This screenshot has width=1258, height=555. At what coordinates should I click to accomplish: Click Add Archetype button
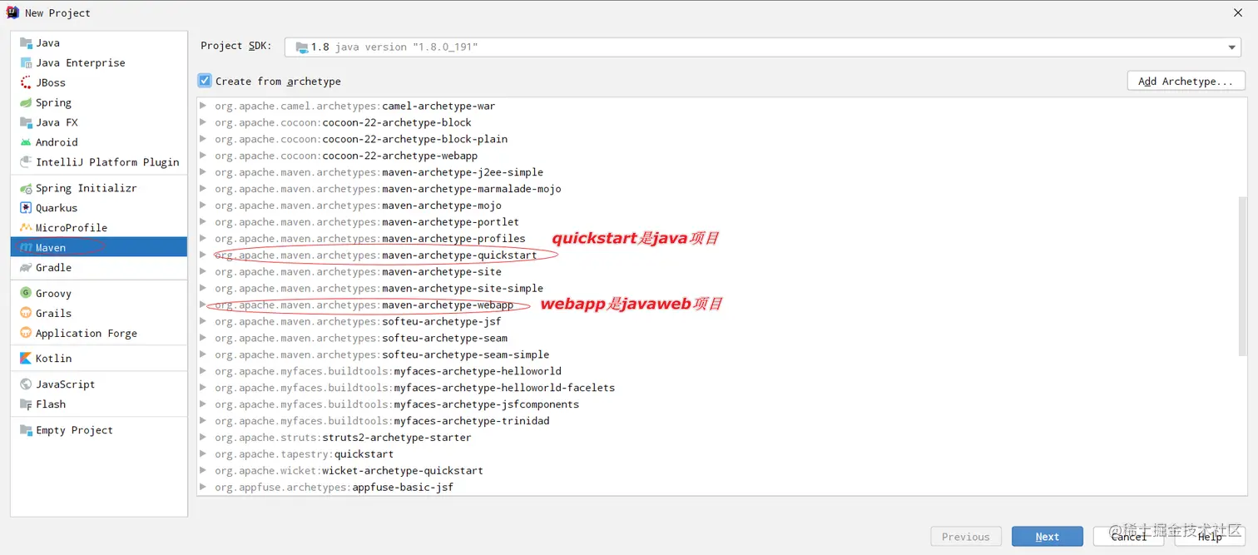click(1186, 81)
